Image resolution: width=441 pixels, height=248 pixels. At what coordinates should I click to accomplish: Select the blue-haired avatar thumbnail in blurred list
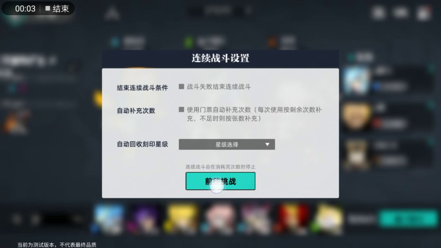click(356, 80)
